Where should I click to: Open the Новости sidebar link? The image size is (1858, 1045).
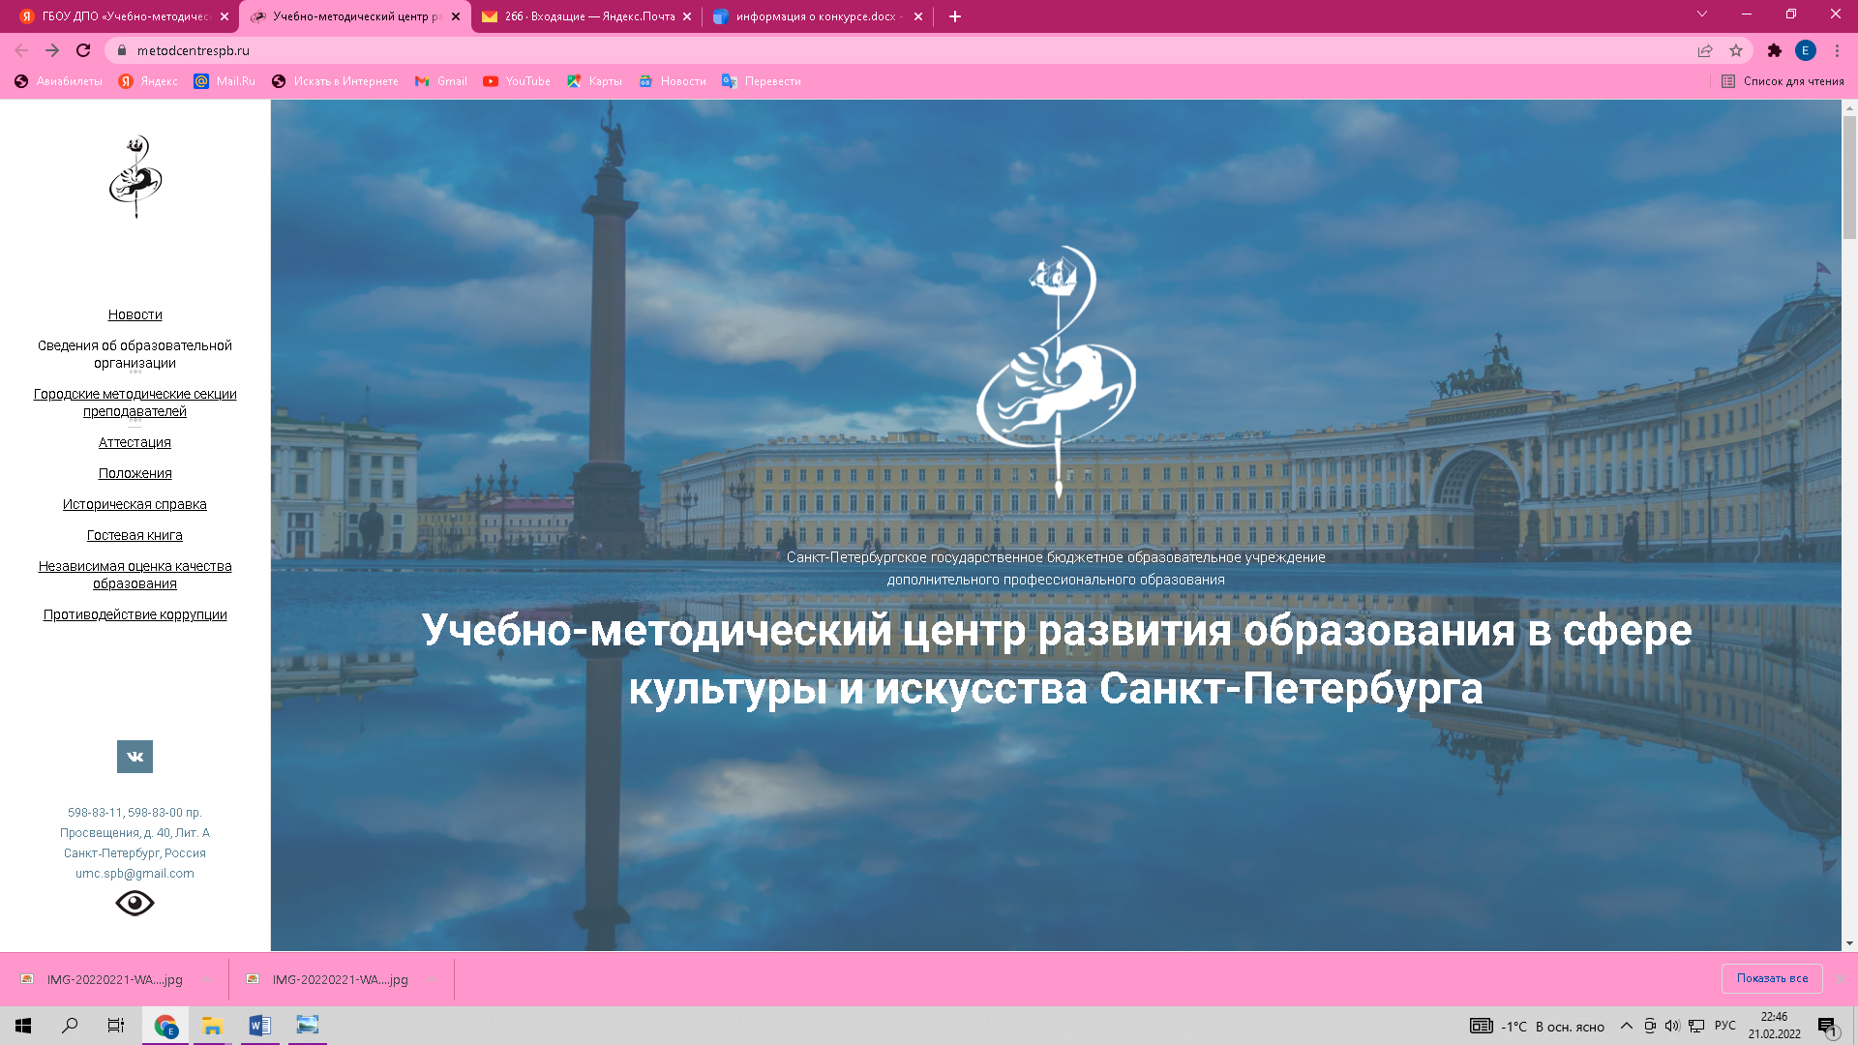135,314
